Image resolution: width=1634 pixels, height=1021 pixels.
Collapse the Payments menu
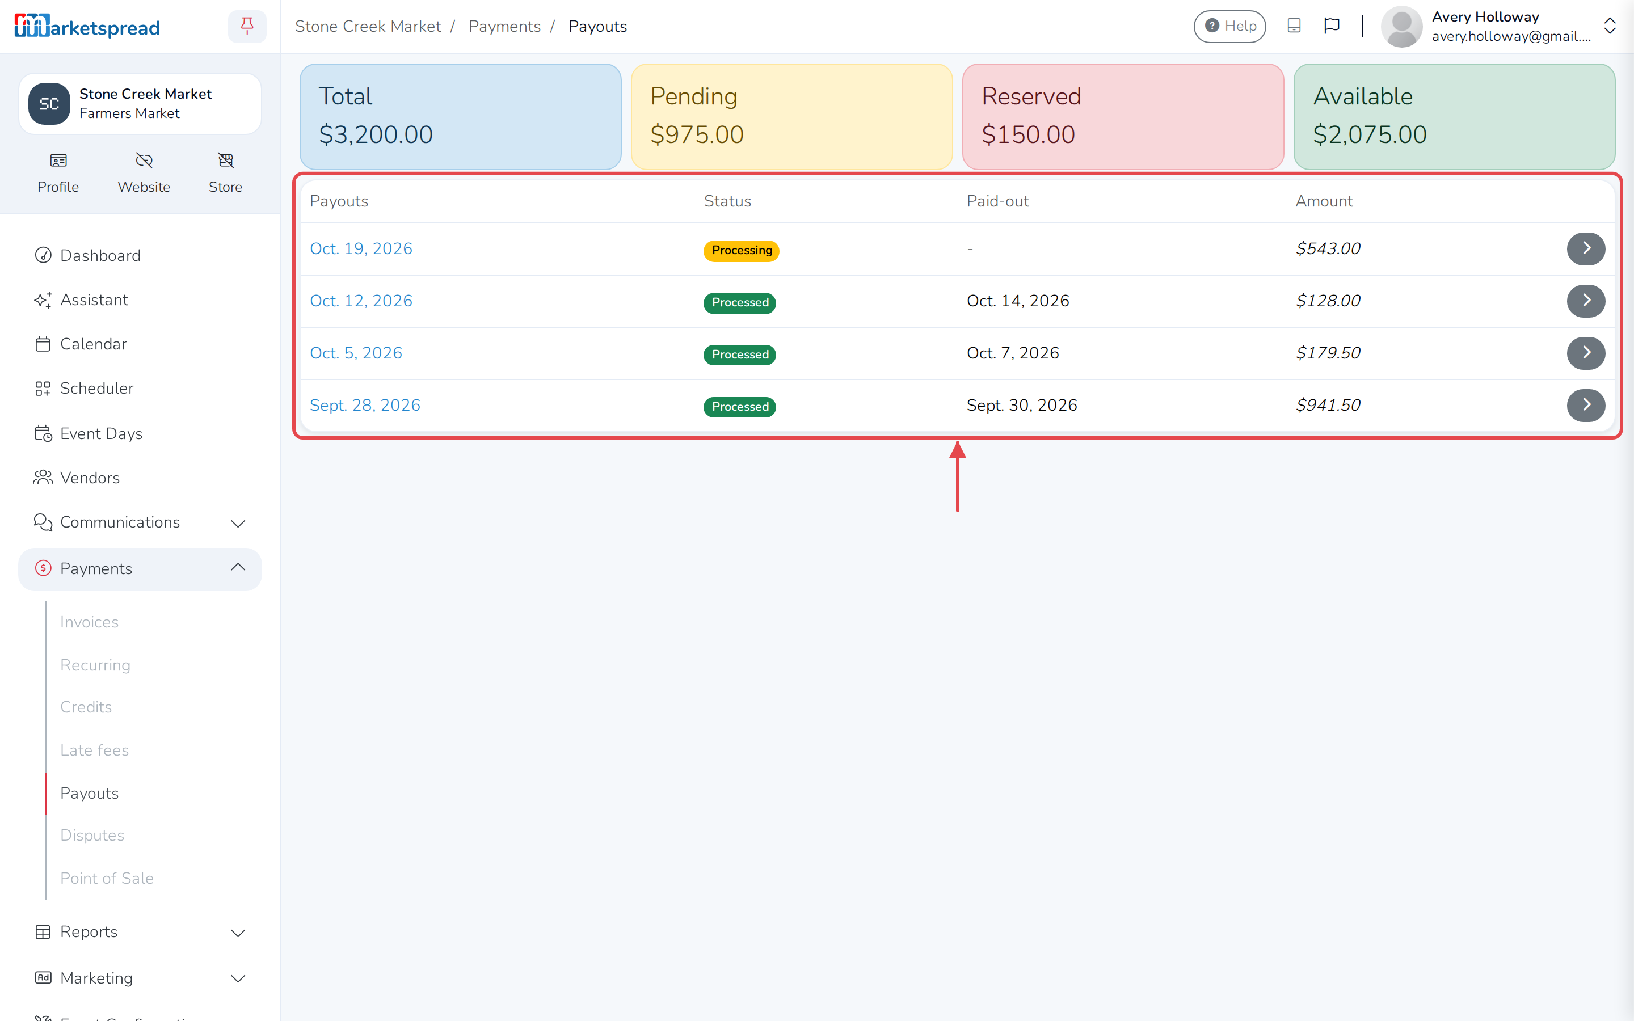140,568
